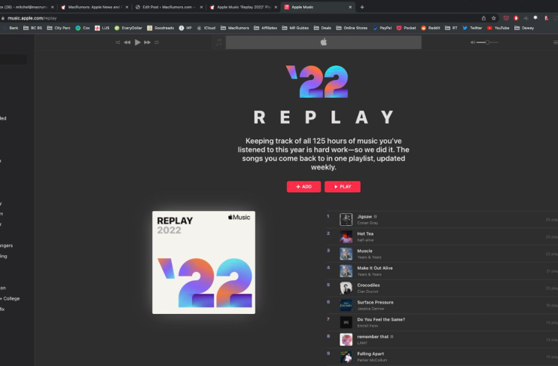
Task: Open the MR Guides bookmarks folder
Action: [295, 28]
